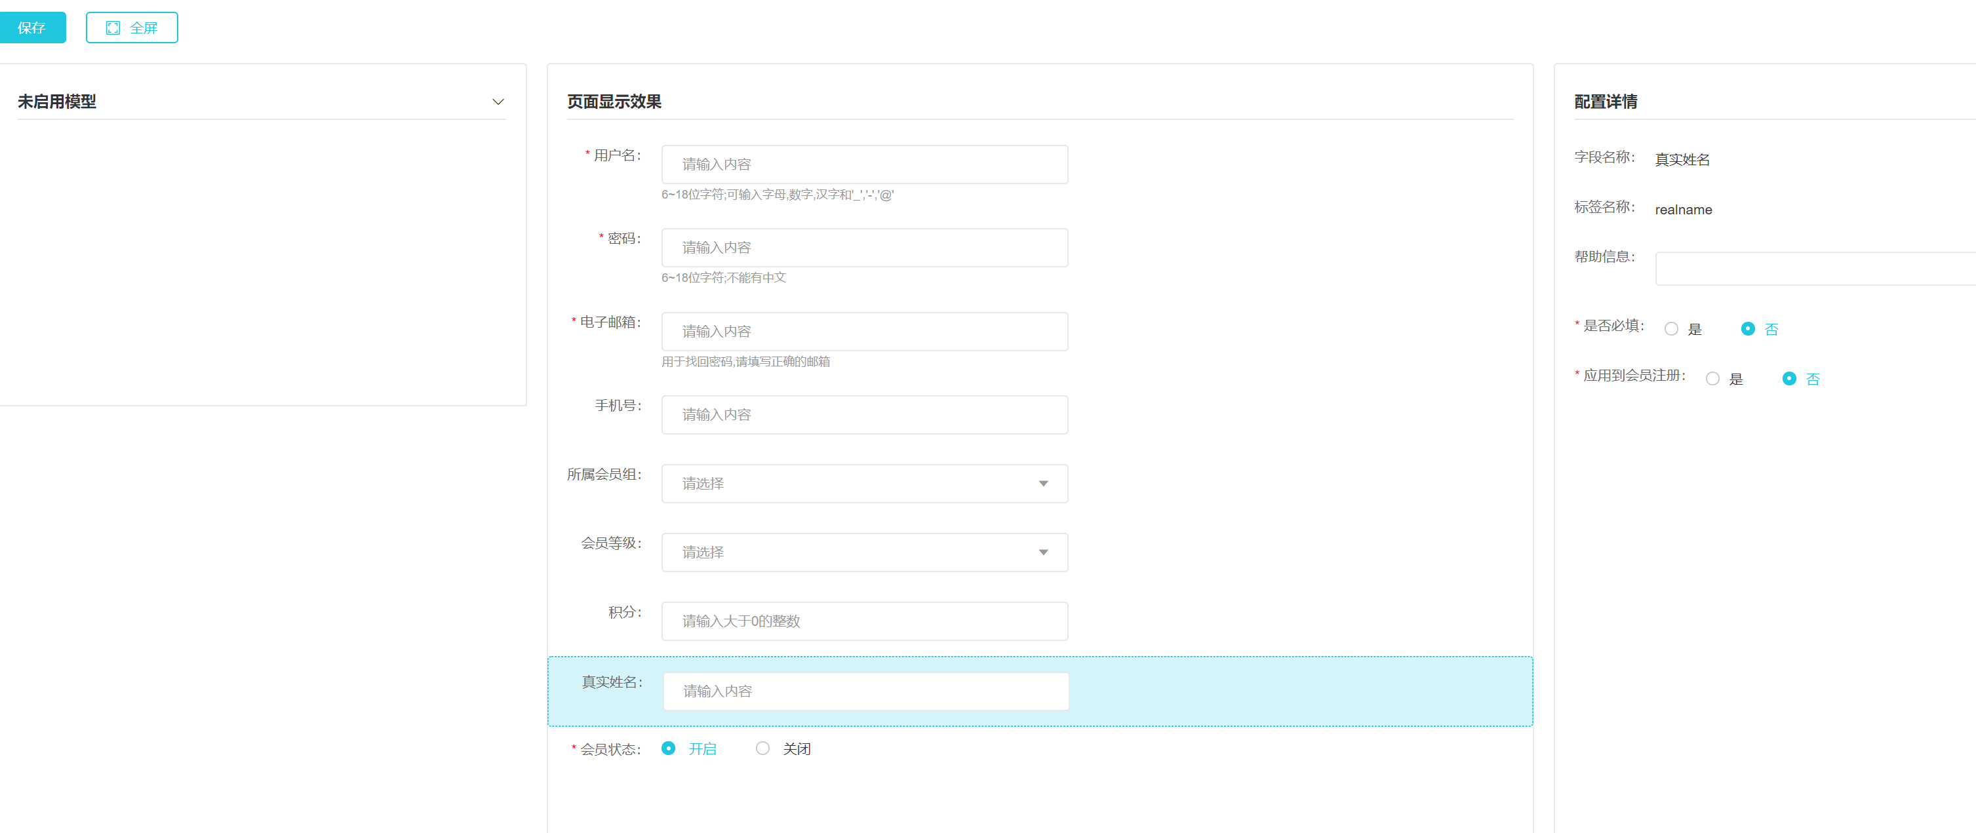Focus the 电子邮箱 input field

click(x=863, y=332)
